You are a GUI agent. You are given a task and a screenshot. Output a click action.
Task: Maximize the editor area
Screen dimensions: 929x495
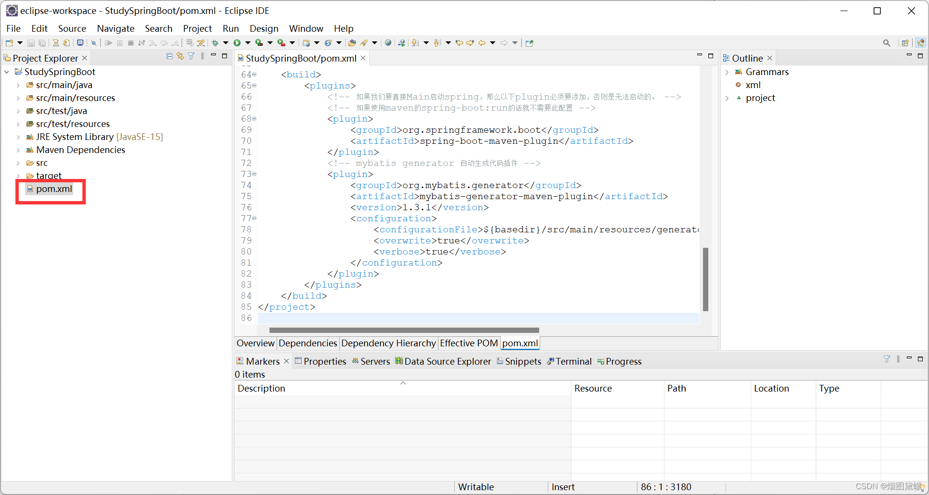coord(711,56)
